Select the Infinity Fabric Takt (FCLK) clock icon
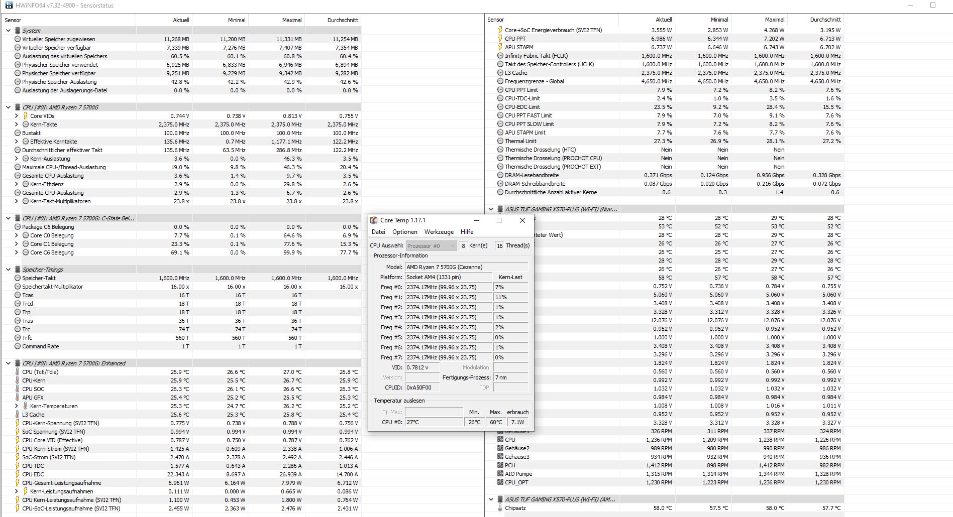The image size is (953, 517). click(x=500, y=56)
